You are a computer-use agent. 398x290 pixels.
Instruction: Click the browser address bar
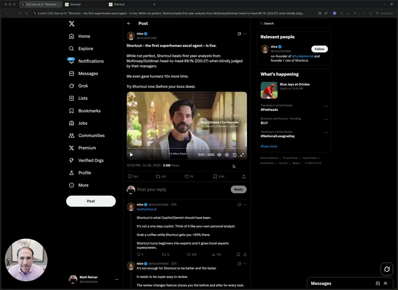coord(174,13)
